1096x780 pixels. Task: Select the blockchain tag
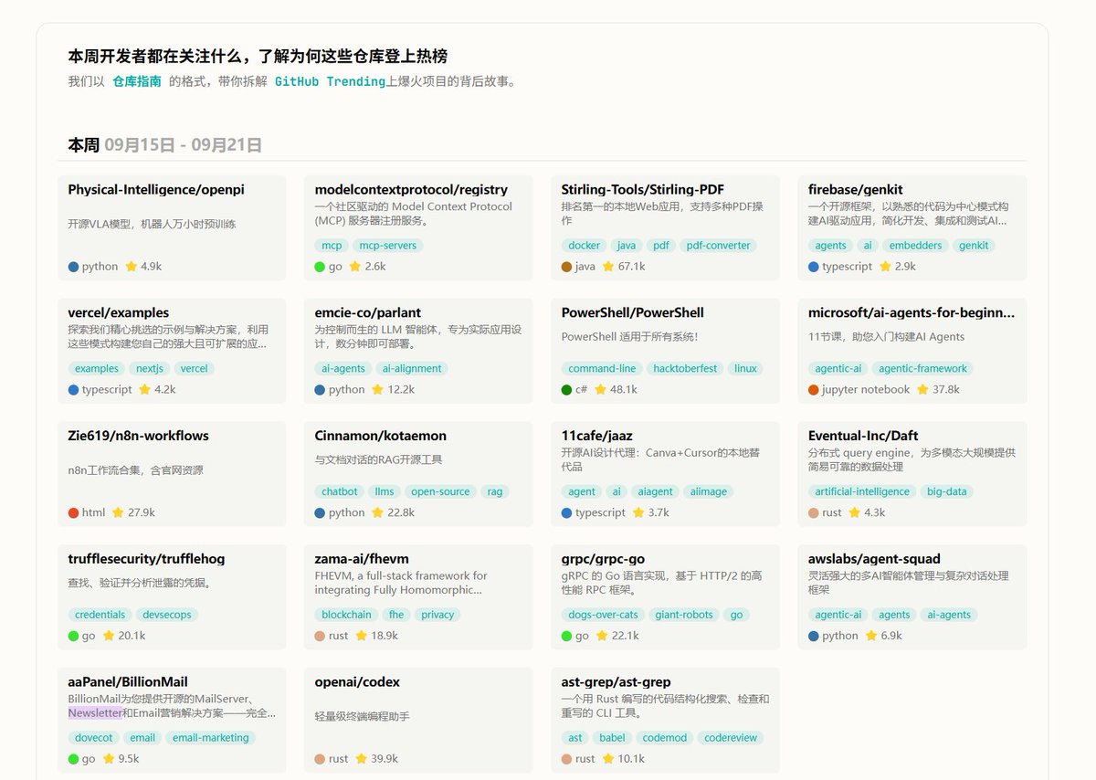pos(347,616)
